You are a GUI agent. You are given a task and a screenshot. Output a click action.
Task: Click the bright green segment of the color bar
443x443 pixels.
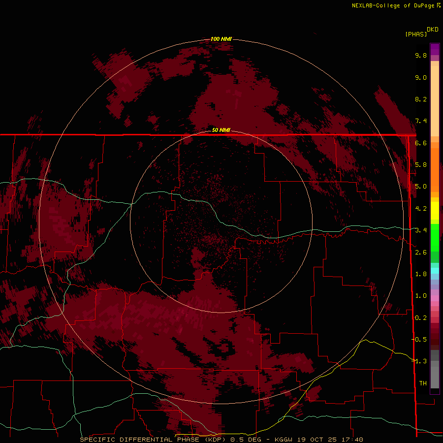[x=435, y=237]
